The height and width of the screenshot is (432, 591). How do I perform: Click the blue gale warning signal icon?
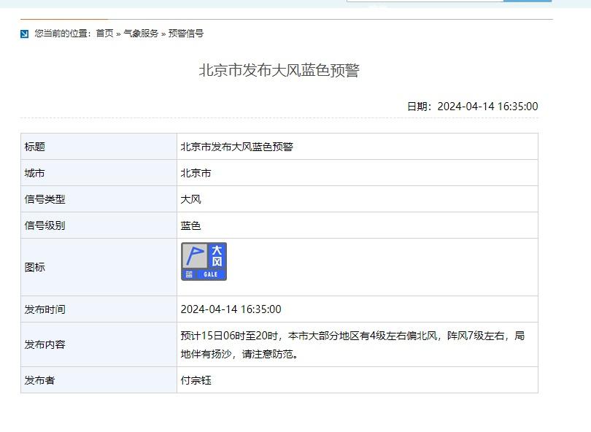pyautogui.click(x=204, y=261)
